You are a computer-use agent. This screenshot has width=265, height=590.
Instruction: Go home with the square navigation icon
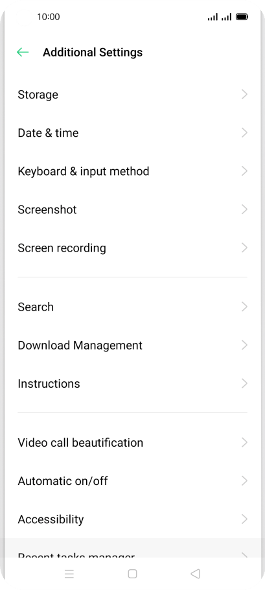tap(132, 574)
